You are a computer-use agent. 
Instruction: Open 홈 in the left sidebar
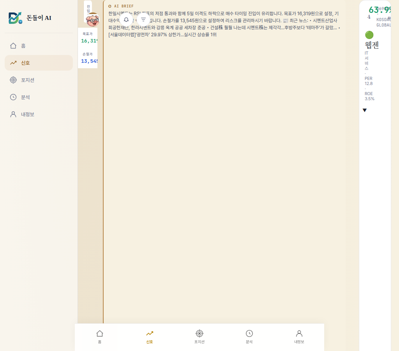[x=39, y=46]
